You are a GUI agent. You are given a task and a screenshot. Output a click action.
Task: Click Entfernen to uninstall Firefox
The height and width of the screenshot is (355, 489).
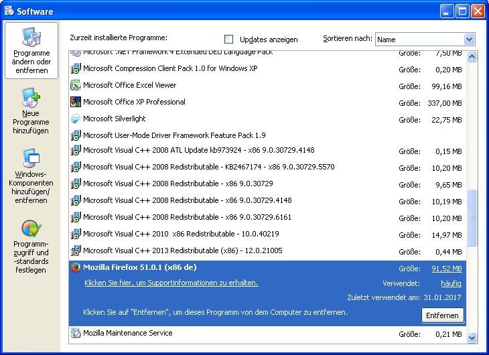(x=442, y=315)
